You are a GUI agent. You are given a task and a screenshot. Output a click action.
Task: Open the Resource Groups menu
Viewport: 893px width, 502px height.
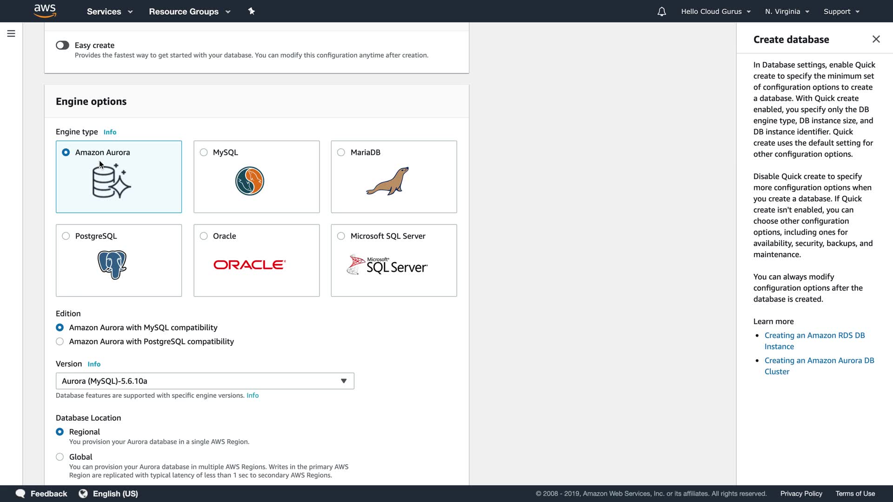click(x=189, y=12)
